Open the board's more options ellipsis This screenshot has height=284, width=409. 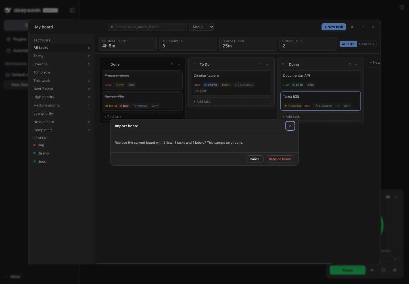point(362,27)
